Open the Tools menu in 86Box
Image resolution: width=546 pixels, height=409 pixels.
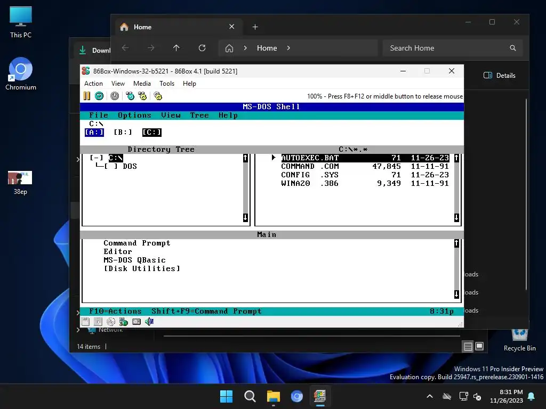[x=167, y=84]
